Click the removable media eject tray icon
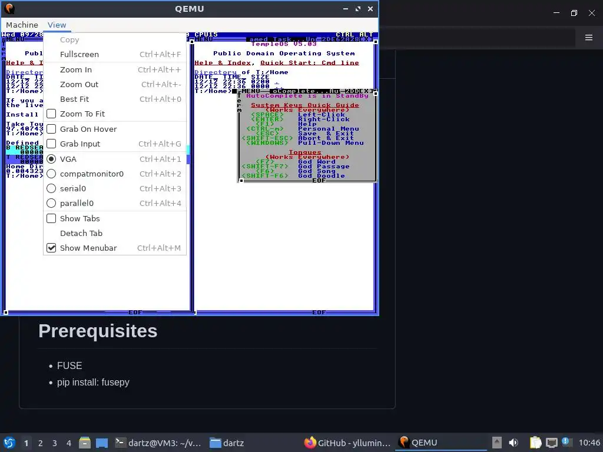 [497, 443]
